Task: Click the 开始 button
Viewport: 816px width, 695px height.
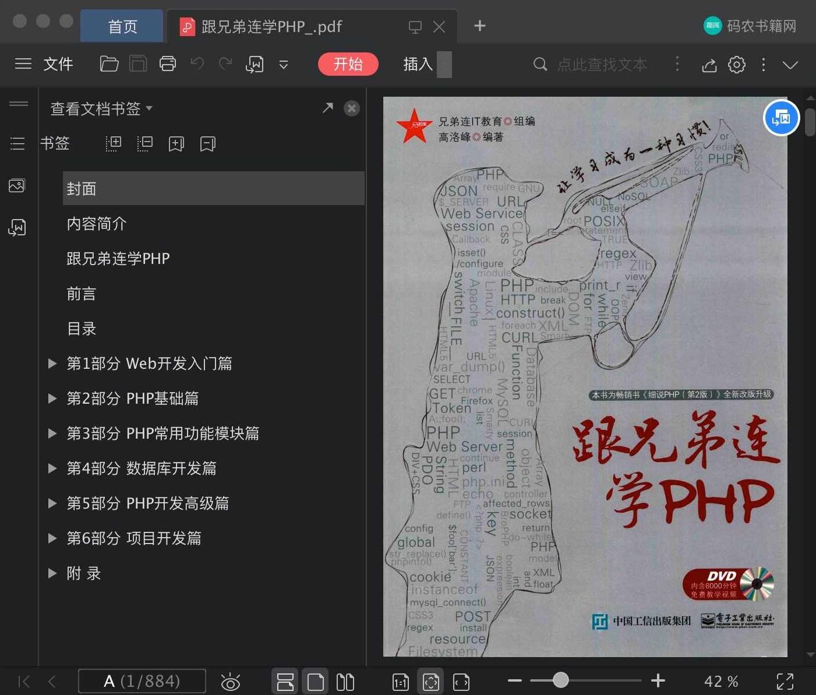Action: pos(348,64)
